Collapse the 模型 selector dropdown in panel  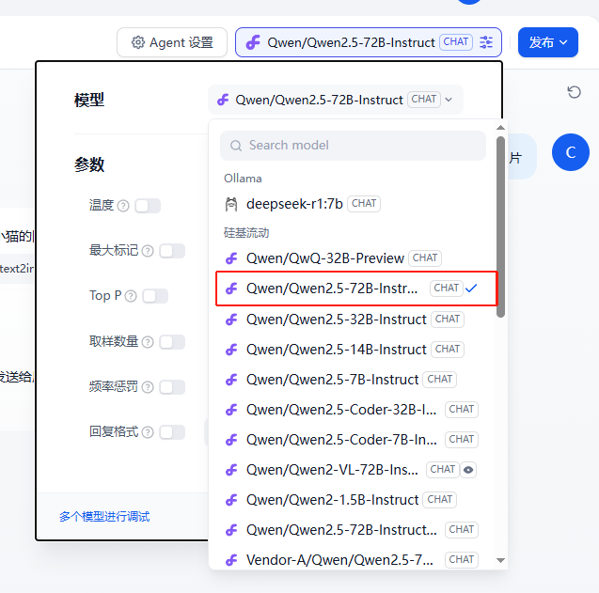coord(335,100)
